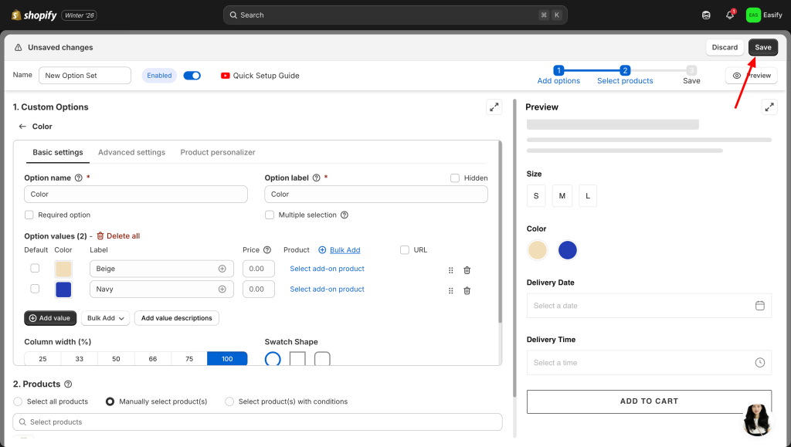
Task: Expand the Preview panel to fullscreen
Action: pos(769,107)
